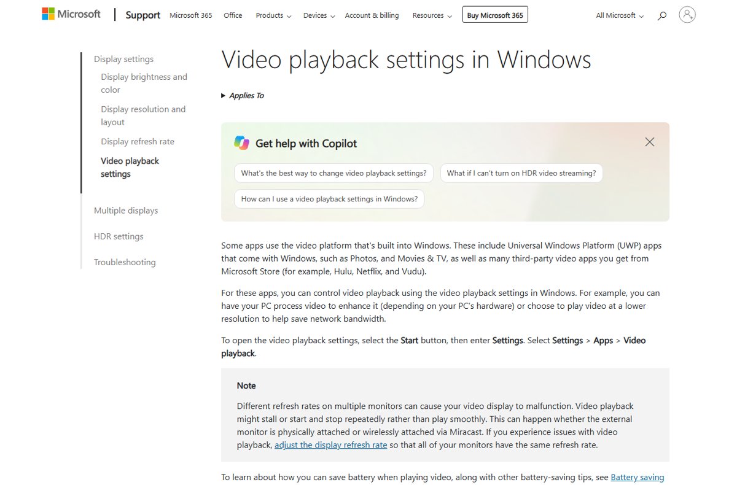Open Account & billing nav item
This screenshot has height=485, width=737.
tap(372, 15)
